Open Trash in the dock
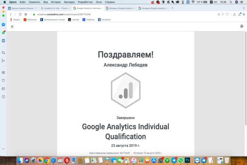This screenshot has height=165, width=247. pyautogui.click(x=227, y=160)
